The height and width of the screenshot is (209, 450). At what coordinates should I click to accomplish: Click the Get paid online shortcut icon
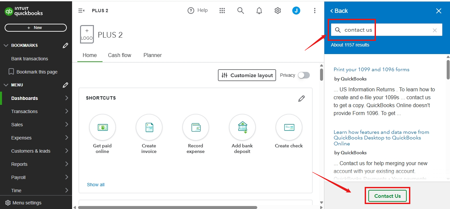tap(102, 127)
